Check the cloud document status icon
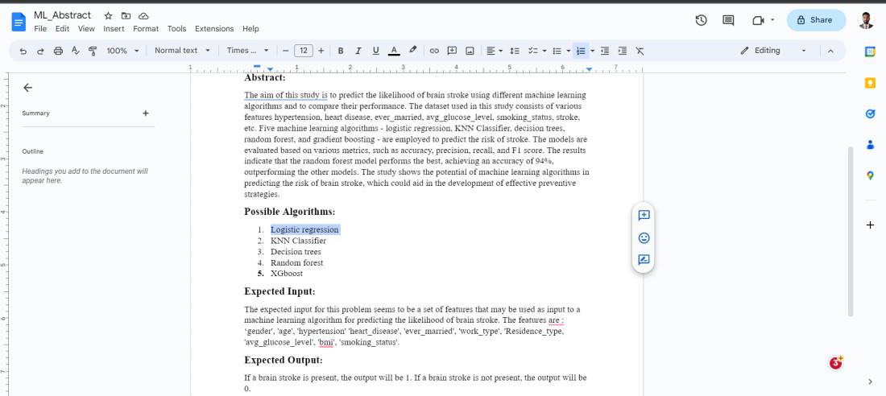Screen dimensions: 886x396 (143, 16)
